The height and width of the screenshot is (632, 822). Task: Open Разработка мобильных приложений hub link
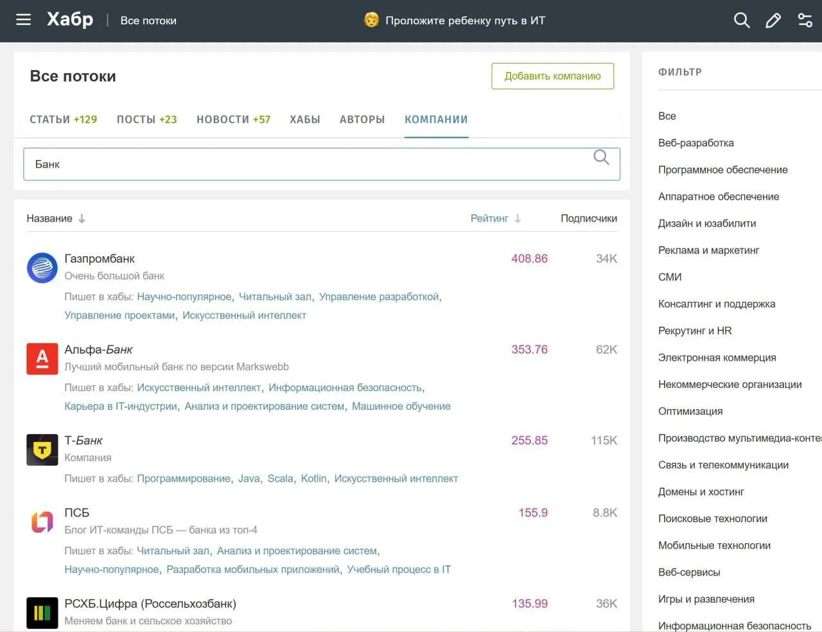(253, 570)
